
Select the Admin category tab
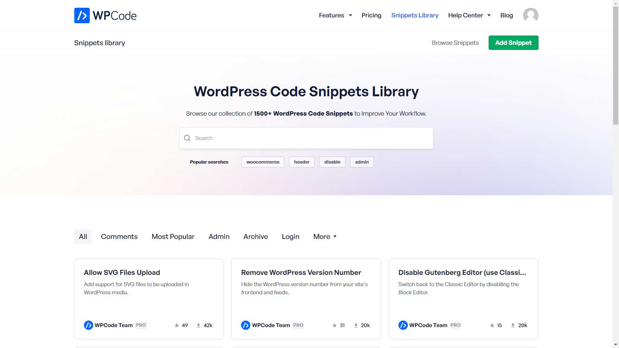click(219, 237)
